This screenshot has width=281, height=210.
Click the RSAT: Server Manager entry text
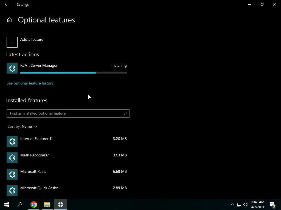point(39,66)
